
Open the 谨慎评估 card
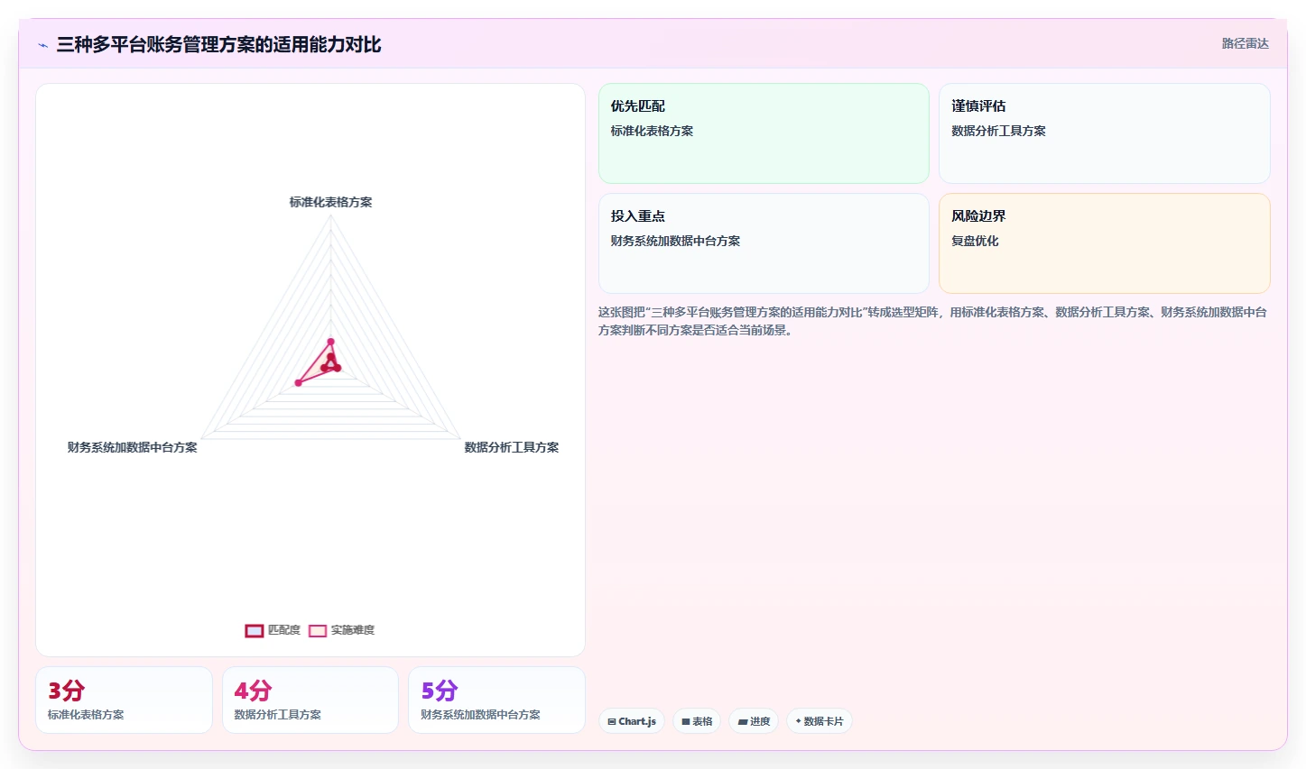click(x=1104, y=133)
